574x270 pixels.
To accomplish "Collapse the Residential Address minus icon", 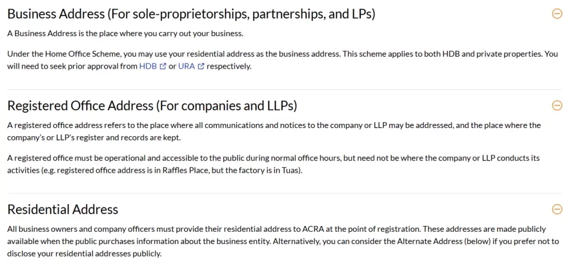I will [x=557, y=209].
